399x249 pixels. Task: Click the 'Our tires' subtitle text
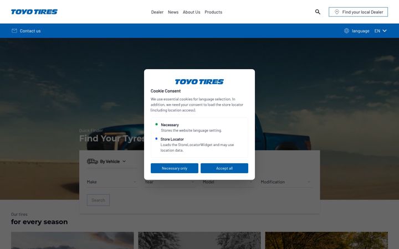tap(19, 214)
